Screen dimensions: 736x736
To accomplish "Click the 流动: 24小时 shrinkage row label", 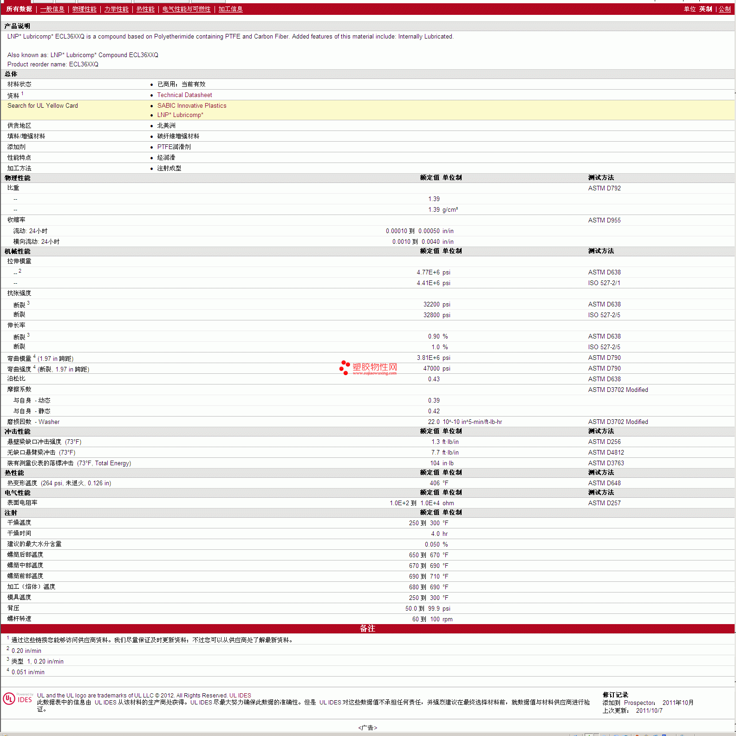I will [30, 231].
